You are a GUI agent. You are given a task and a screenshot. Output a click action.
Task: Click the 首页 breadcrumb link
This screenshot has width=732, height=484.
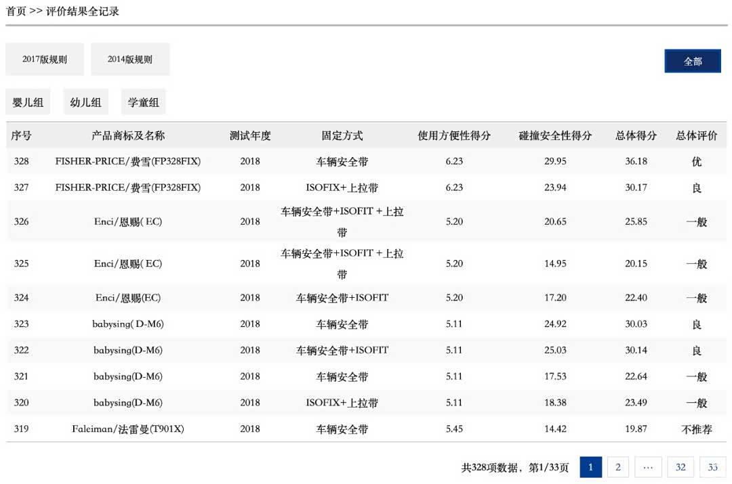coord(16,12)
